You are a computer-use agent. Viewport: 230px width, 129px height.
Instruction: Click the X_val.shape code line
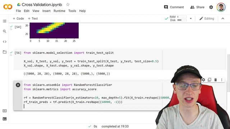pyautogui.click(x=69, y=66)
